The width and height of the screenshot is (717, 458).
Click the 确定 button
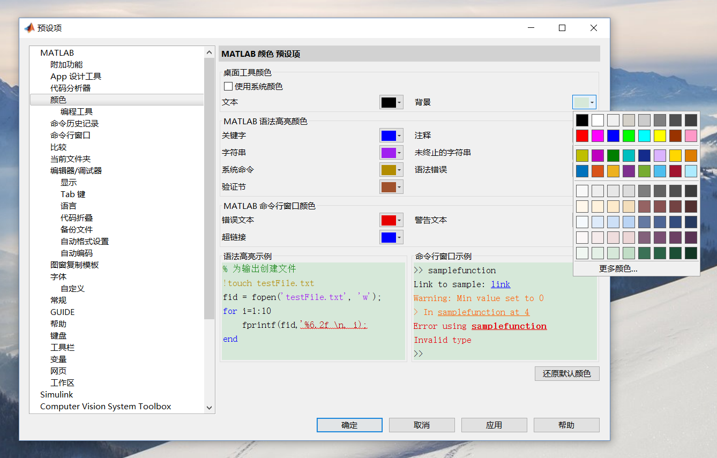(349, 425)
